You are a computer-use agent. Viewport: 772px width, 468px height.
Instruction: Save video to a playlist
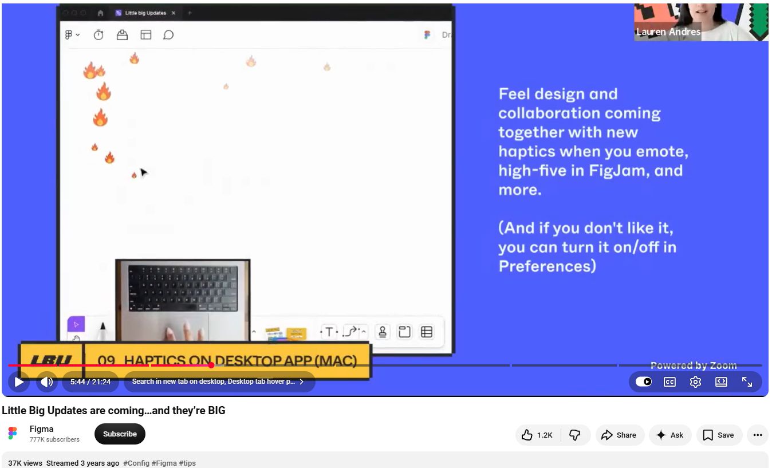click(x=719, y=435)
